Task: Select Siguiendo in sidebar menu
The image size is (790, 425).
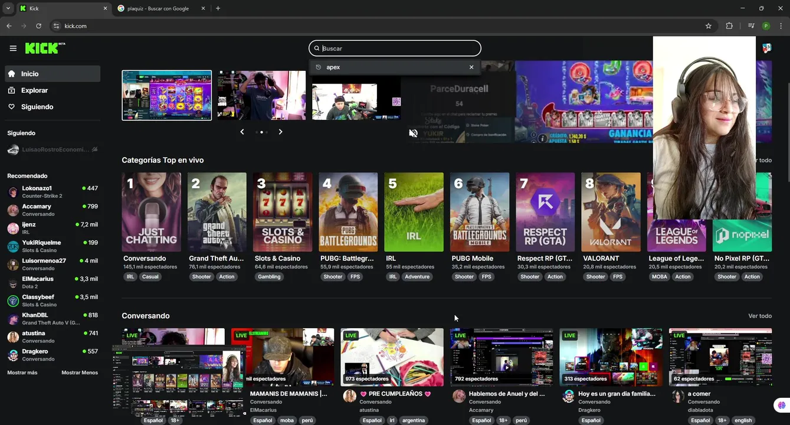Action: tap(53, 107)
